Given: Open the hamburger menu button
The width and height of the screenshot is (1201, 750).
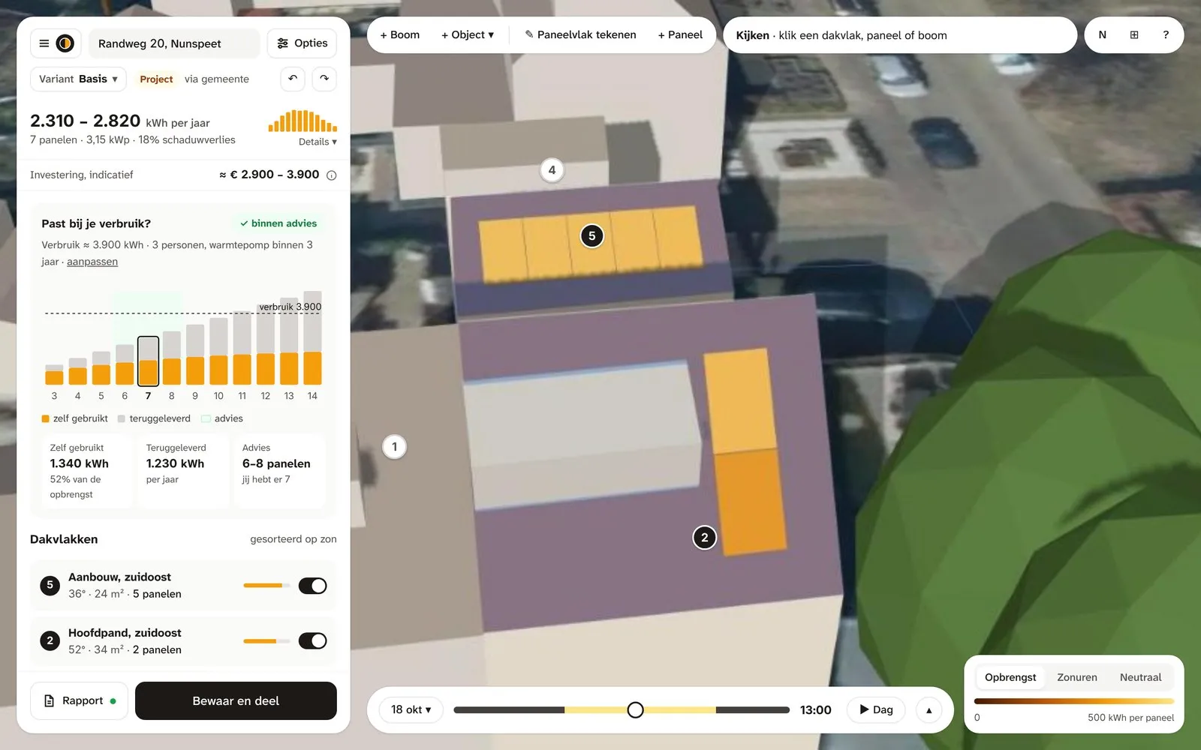Looking at the screenshot, I should (44, 43).
